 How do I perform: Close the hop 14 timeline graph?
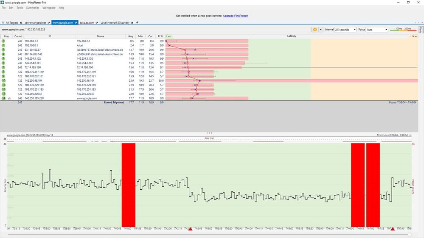point(410,135)
